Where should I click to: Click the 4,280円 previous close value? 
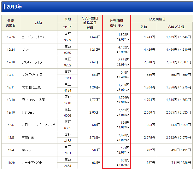[95, 50]
